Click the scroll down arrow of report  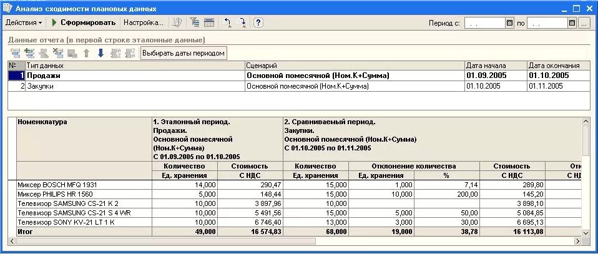tap(586, 233)
